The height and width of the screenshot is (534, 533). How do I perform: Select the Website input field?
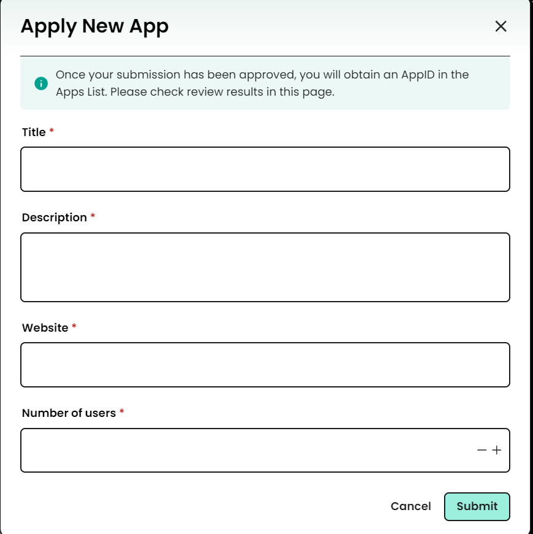click(x=265, y=365)
